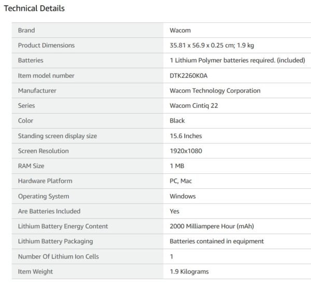Viewport: 311px width, 288px height.
Task: Click the Lithium Battery Packaging label
Action: (55, 241)
